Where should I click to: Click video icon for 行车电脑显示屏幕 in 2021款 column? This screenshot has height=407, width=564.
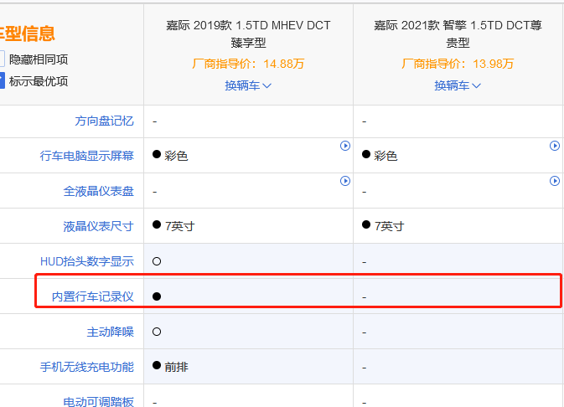[554, 146]
